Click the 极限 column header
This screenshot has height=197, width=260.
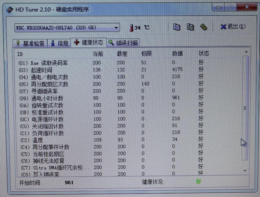[146, 53]
